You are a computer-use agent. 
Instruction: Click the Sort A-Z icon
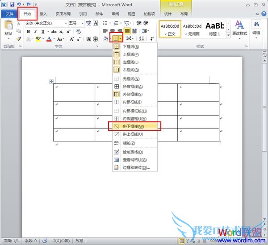pyautogui.click(x=141, y=38)
